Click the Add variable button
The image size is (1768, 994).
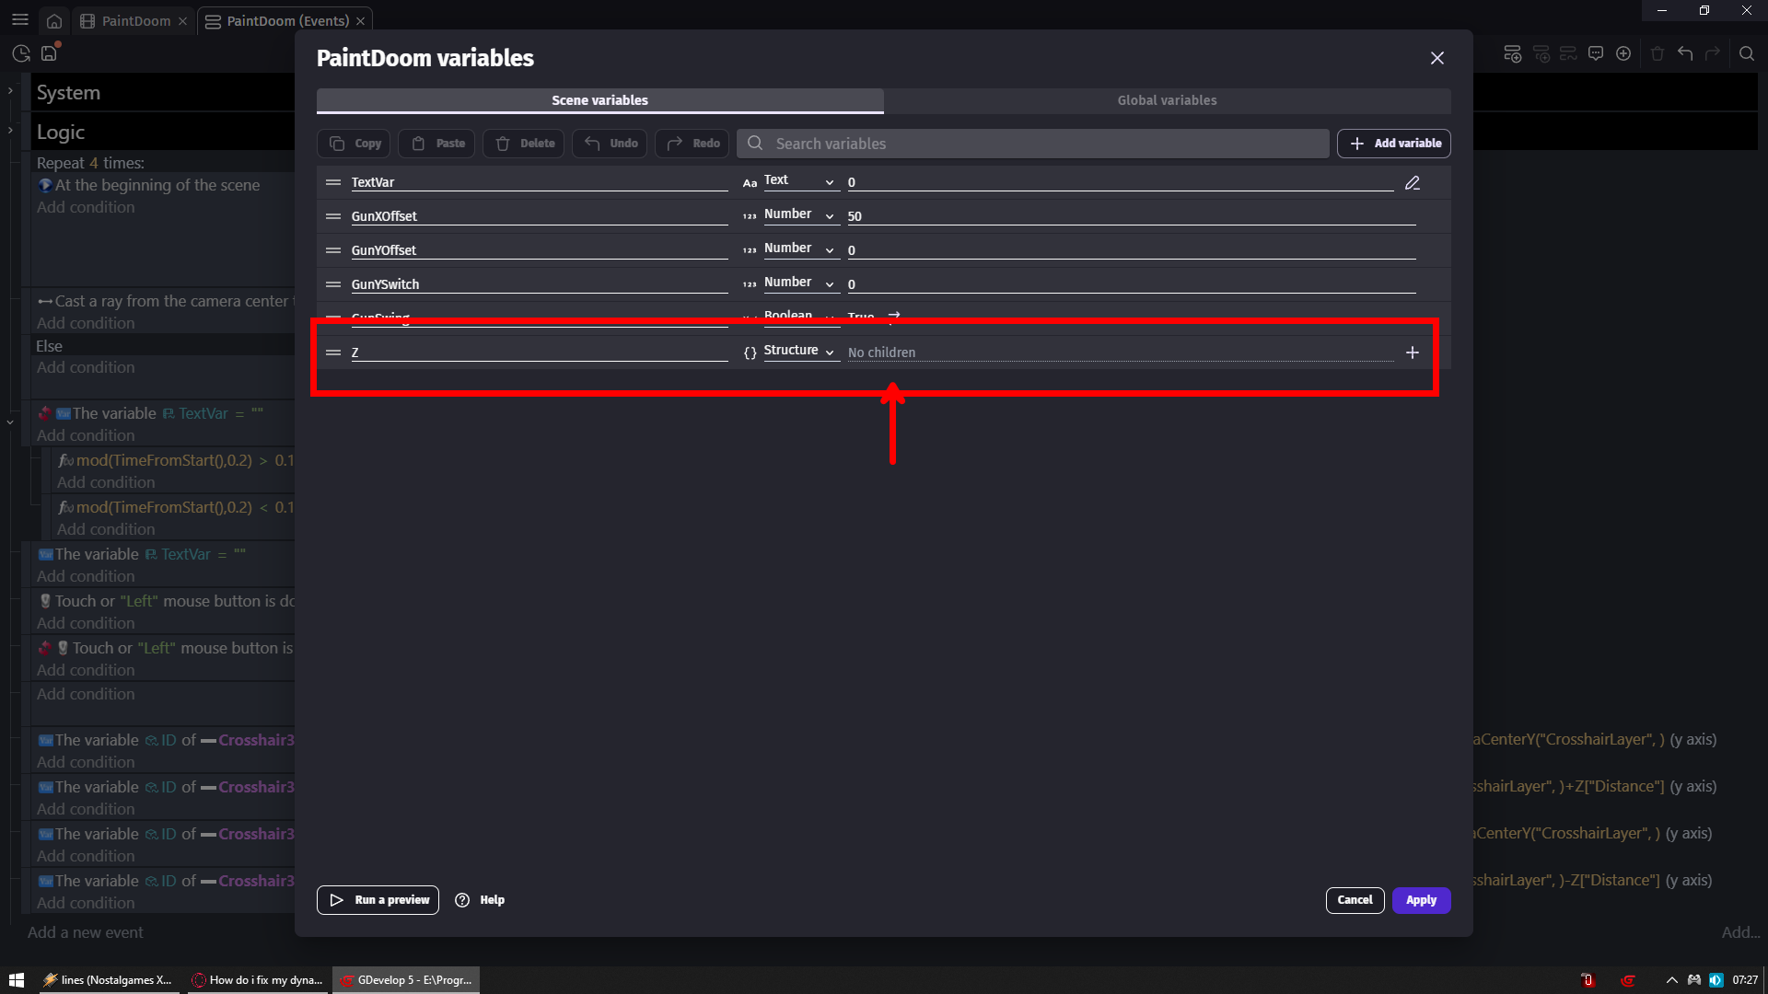pos(1394,144)
